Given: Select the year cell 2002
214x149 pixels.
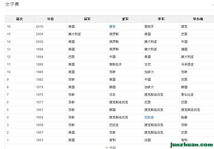Looking at the screenshot, I should click(x=40, y=42).
